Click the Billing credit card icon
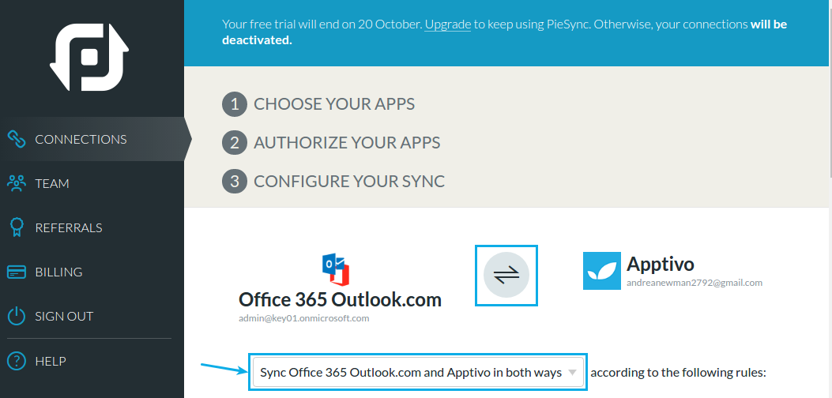 [17, 272]
